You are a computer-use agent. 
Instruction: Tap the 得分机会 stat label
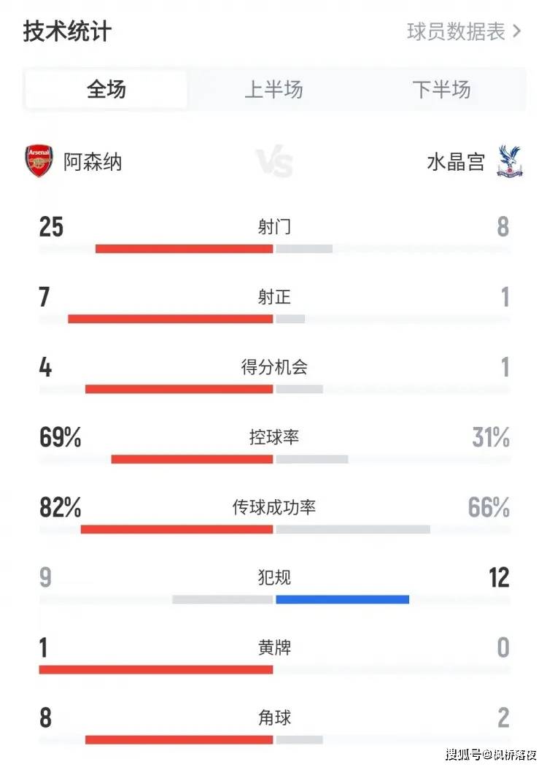point(274,367)
